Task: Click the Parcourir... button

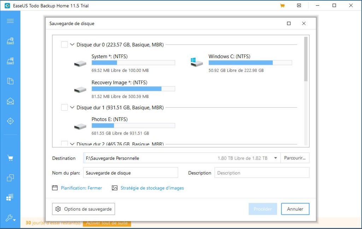Action: point(295,158)
